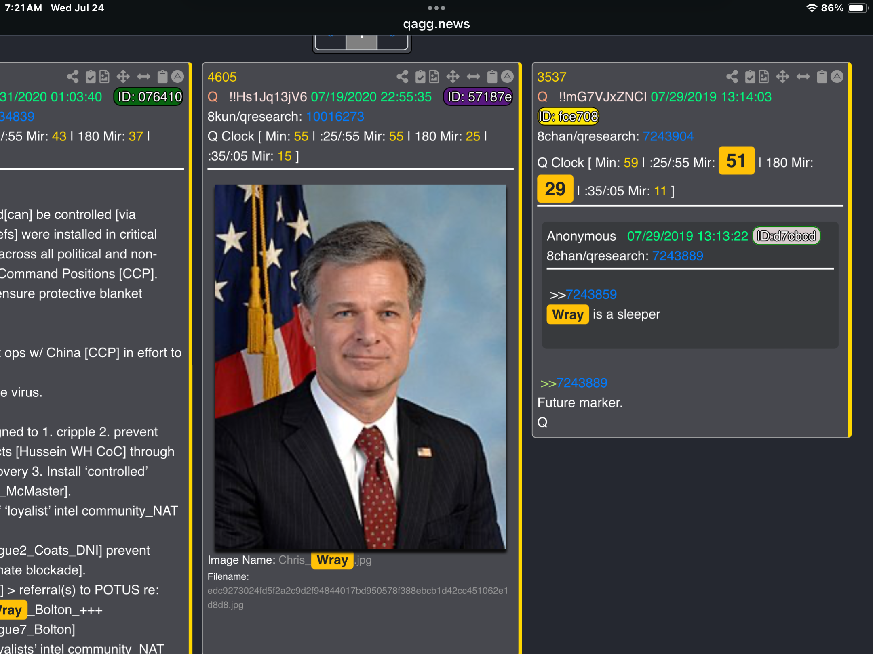Follow reply reference >>7243859
The height and width of the screenshot is (654, 873).
pyautogui.click(x=583, y=295)
